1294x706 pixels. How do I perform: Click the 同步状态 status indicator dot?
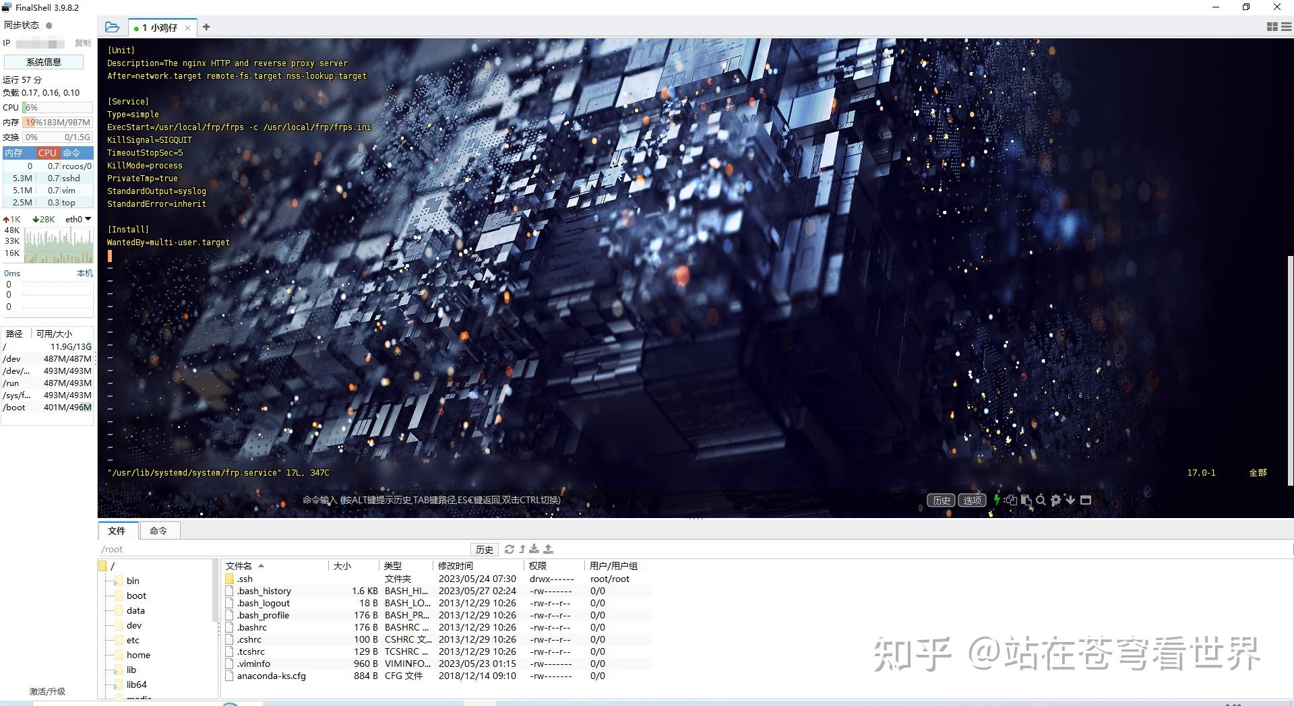point(49,25)
